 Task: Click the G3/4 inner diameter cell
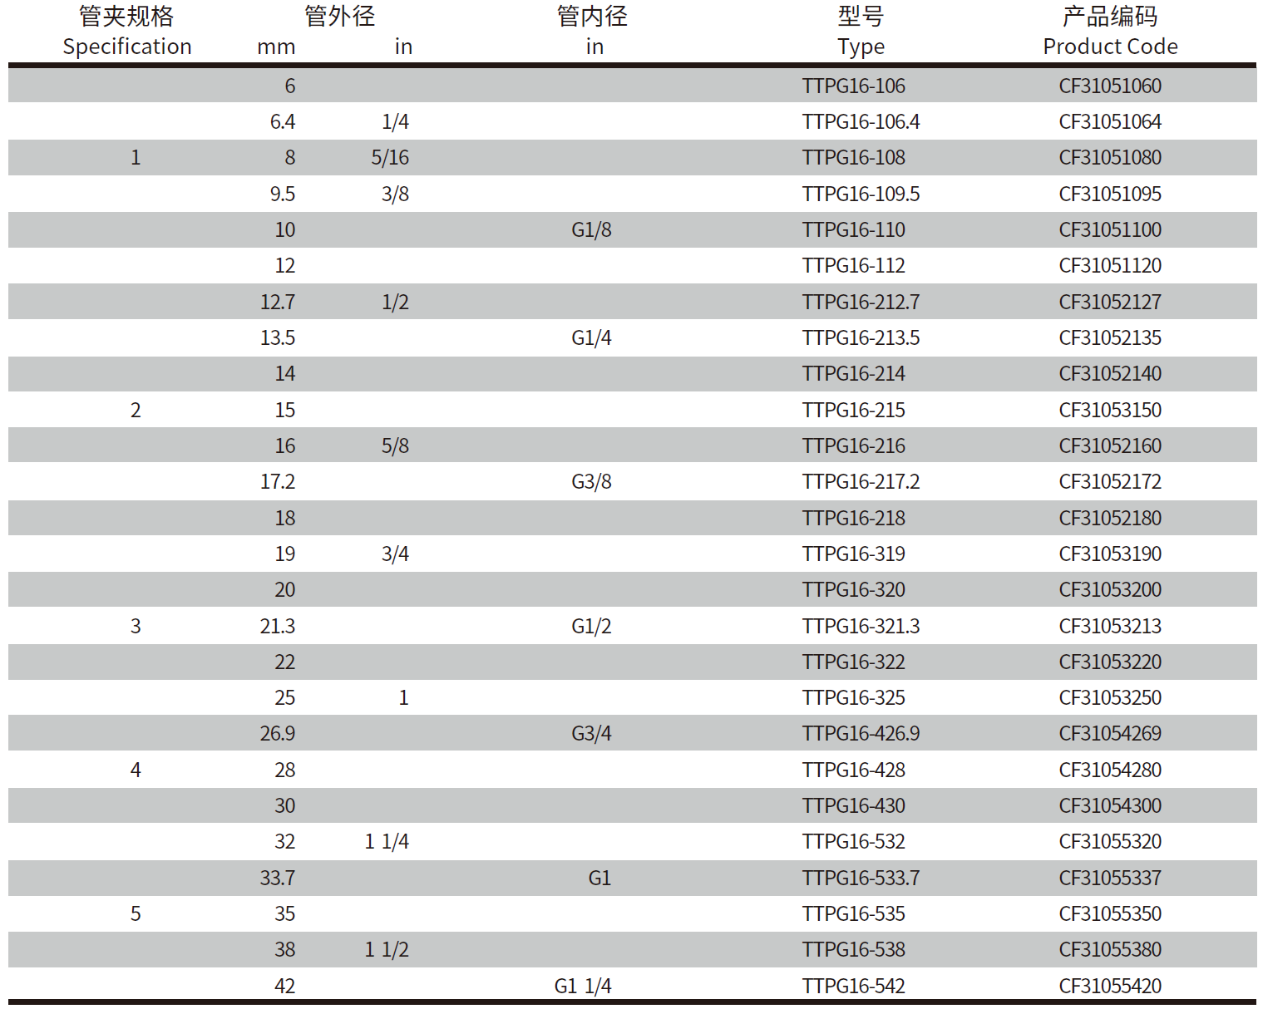[x=591, y=733]
